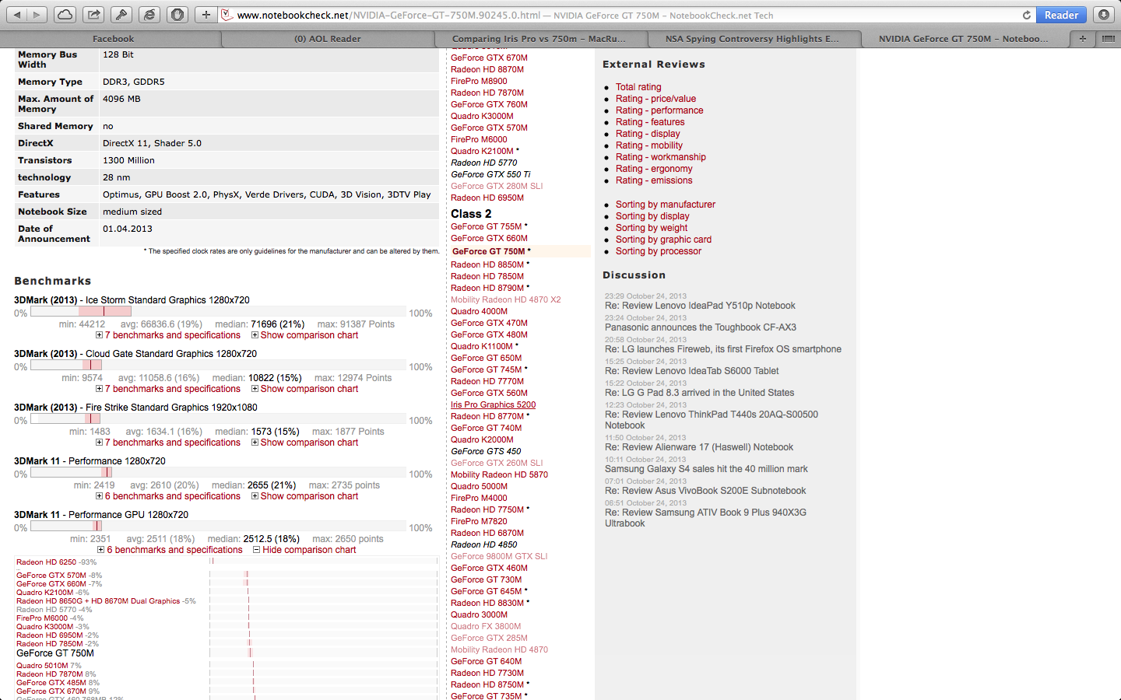The height and width of the screenshot is (700, 1121).
Task: Open the Re: Review Lenovo IdeaPad Y510p discussion
Action: [x=700, y=306]
